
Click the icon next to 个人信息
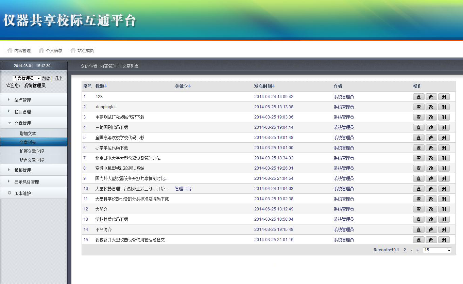[x=41, y=50]
